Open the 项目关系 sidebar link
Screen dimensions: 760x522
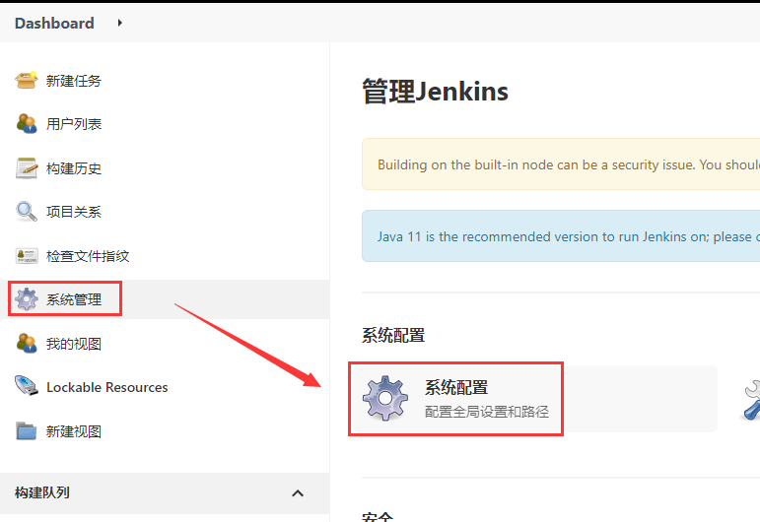click(74, 212)
